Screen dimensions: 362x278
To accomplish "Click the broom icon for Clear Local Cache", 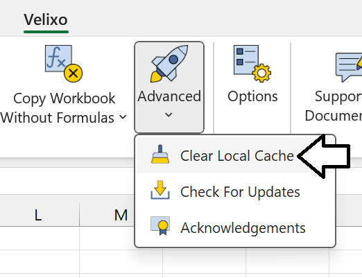I will (160, 154).
